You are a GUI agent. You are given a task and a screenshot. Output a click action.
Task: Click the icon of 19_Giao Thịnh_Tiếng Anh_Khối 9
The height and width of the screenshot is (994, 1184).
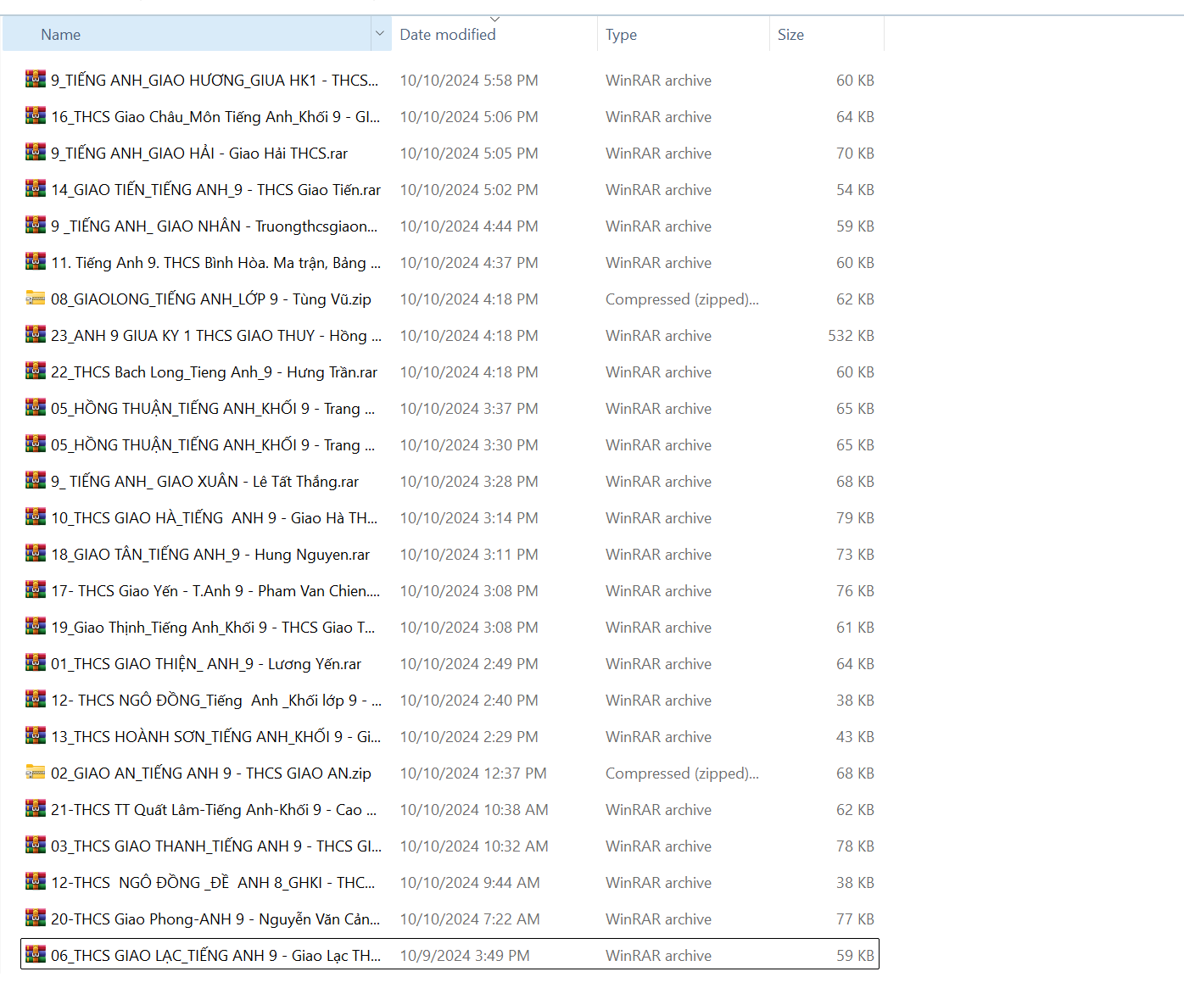tap(36, 626)
